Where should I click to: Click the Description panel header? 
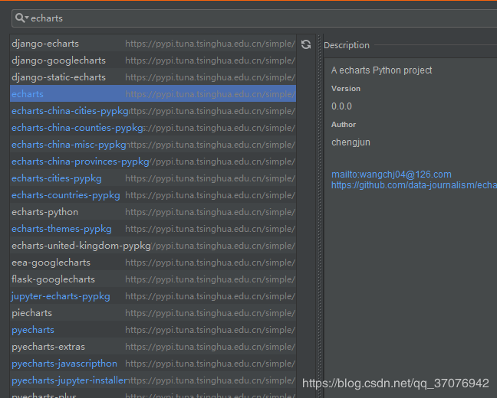pyautogui.click(x=347, y=45)
